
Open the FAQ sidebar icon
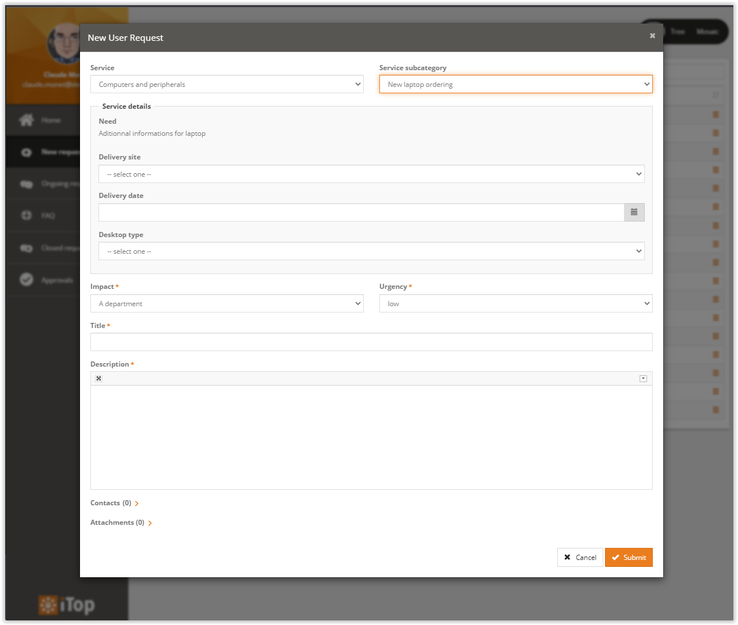click(26, 215)
